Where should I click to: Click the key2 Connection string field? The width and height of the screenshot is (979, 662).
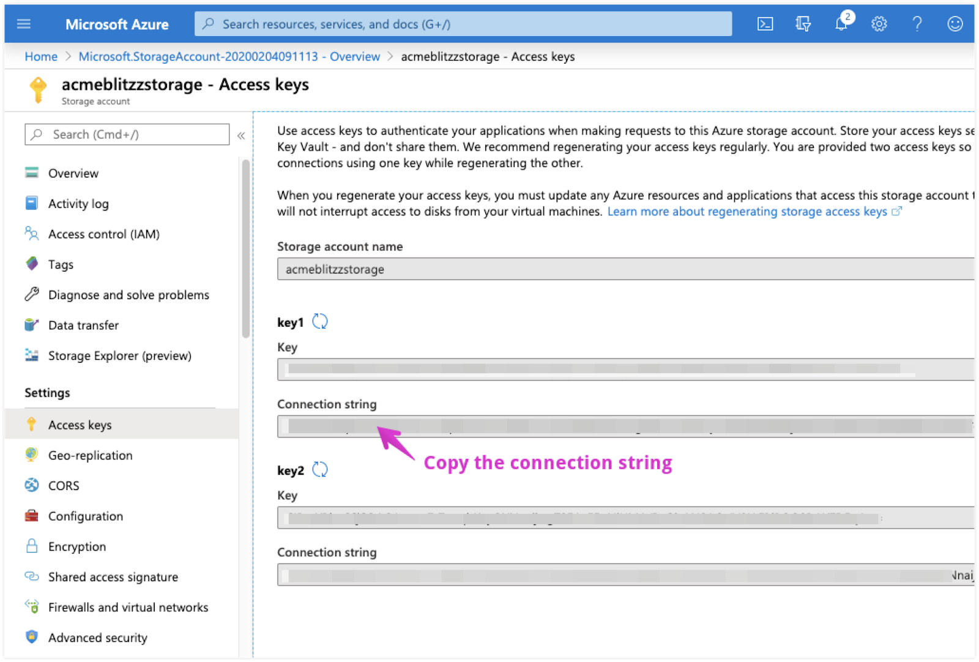click(625, 575)
